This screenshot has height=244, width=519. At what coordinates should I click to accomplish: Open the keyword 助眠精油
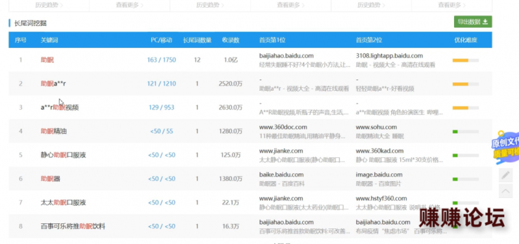pos(54,131)
